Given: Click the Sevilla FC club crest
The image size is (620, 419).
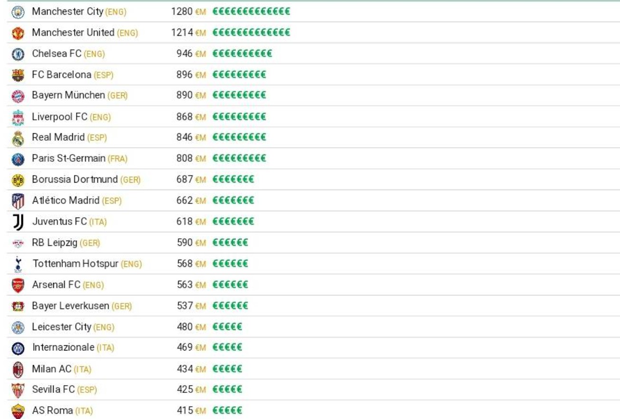Looking at the screenshot, I should (x=18, y=390).
